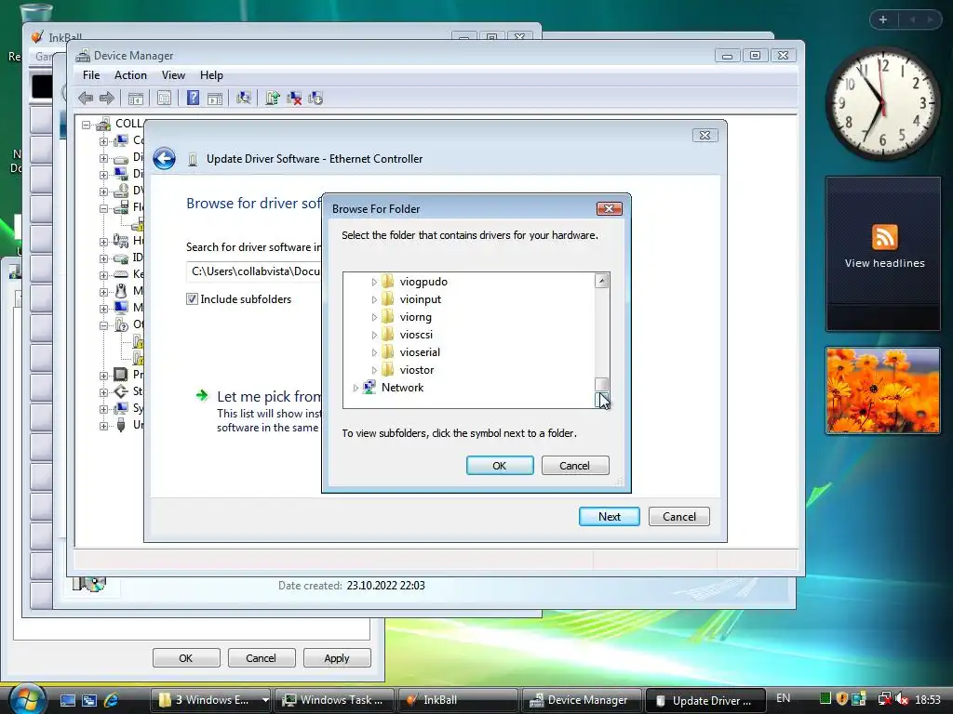Screen dimensions: 953x714
Task: Launch Internet Explorer from quick launch
Action: coord(112,700)
